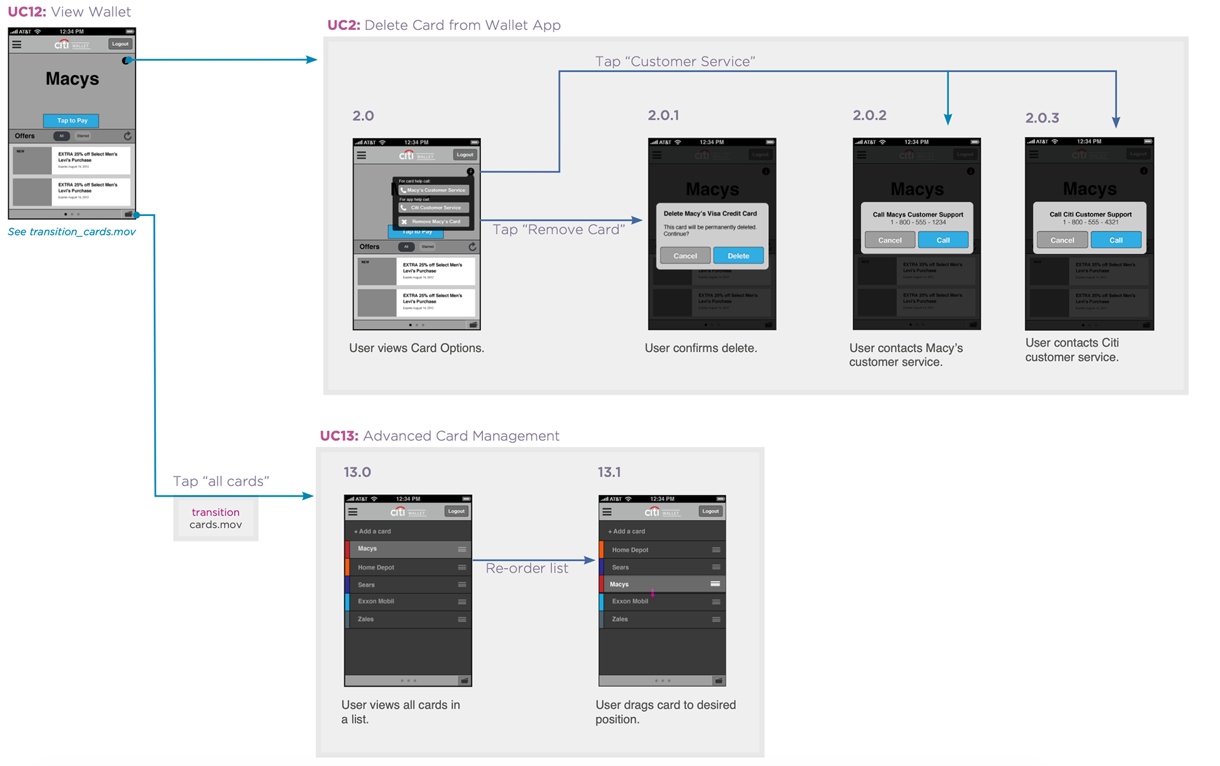Confirm Delete in screen 2.0.1 dialog
Image resolution: width=1220 pixels, height=766 pixels.
[738, 255]
